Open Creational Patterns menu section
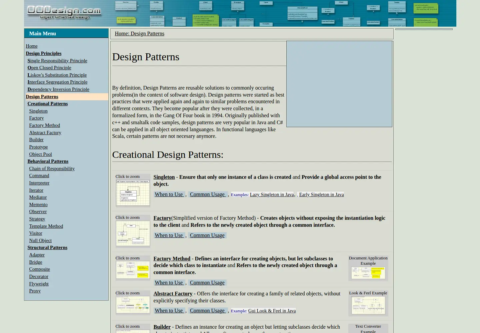This screenshot has width=480, height=333. 48,104
